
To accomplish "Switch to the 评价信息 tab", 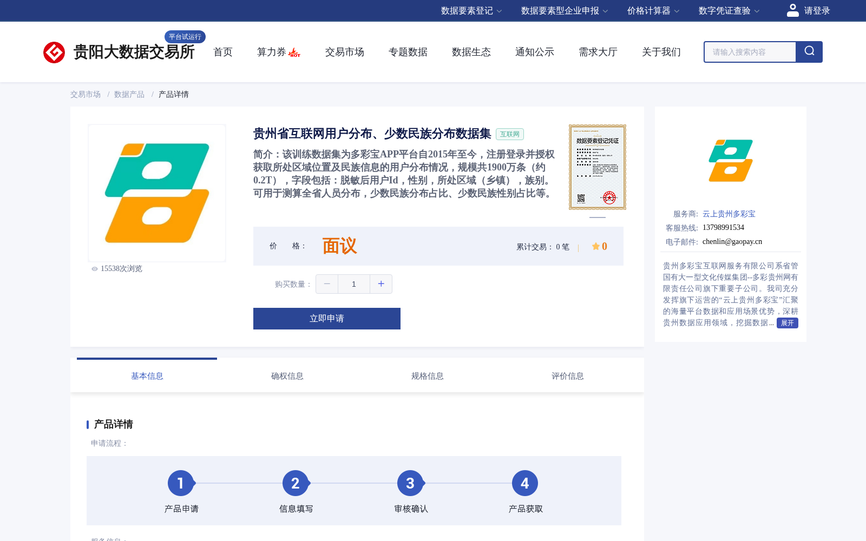I will (568, 376).
